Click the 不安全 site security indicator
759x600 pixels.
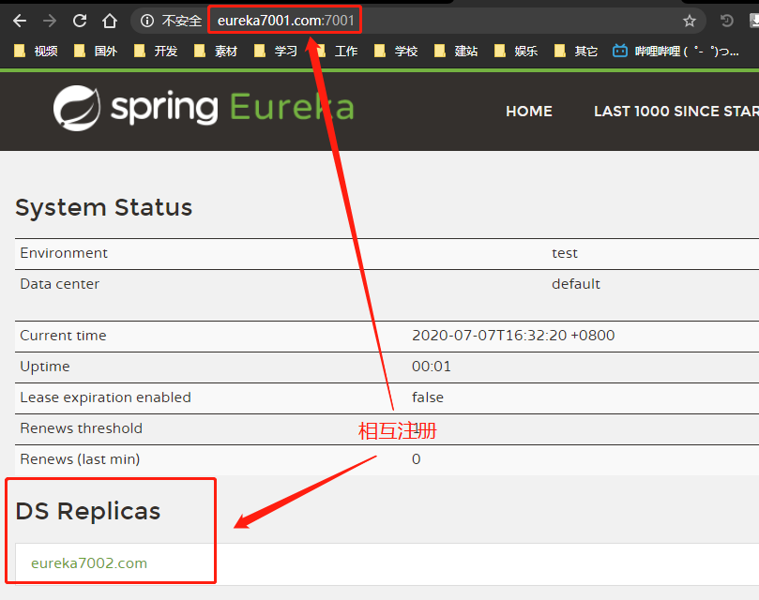[x=171, y=19]
